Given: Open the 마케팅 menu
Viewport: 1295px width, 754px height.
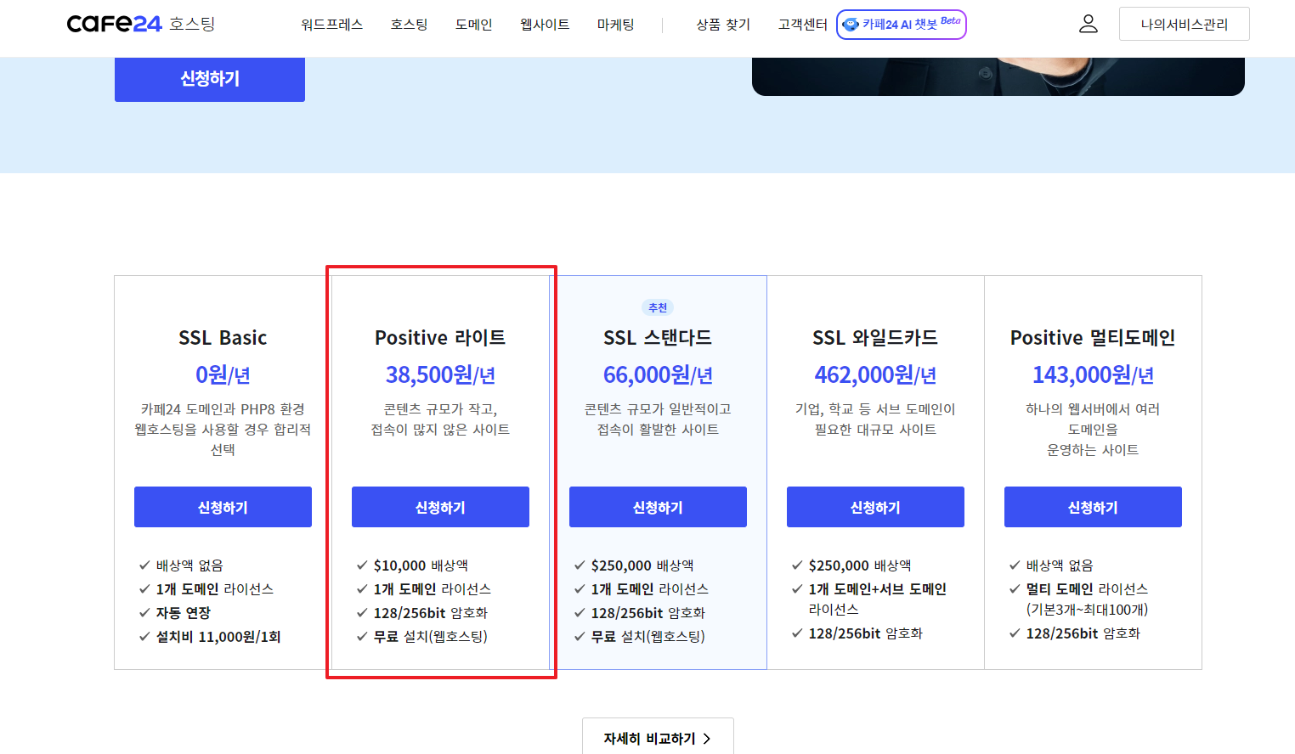Looking at the screenshot, I should click(615, 25).
